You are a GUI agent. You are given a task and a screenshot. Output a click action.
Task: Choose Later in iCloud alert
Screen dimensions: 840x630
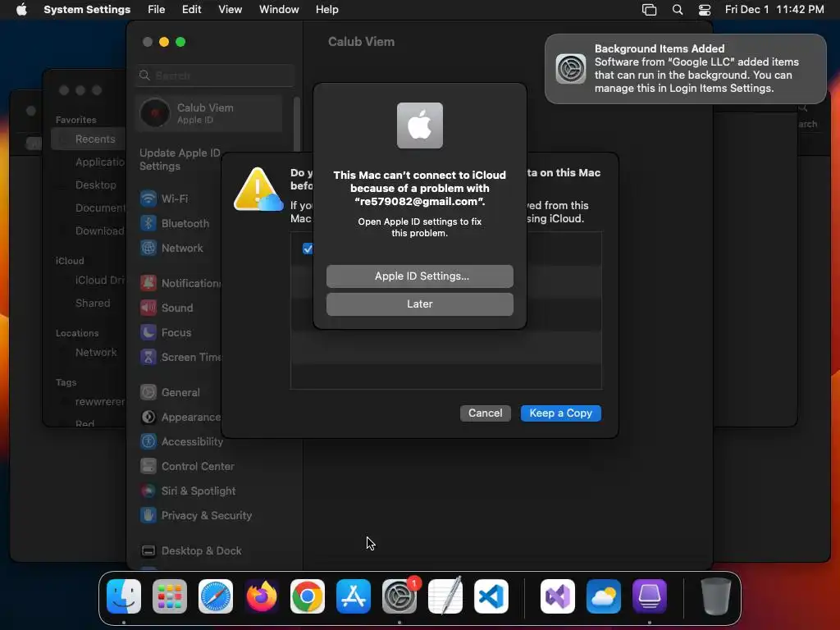[x=419, y=304]
